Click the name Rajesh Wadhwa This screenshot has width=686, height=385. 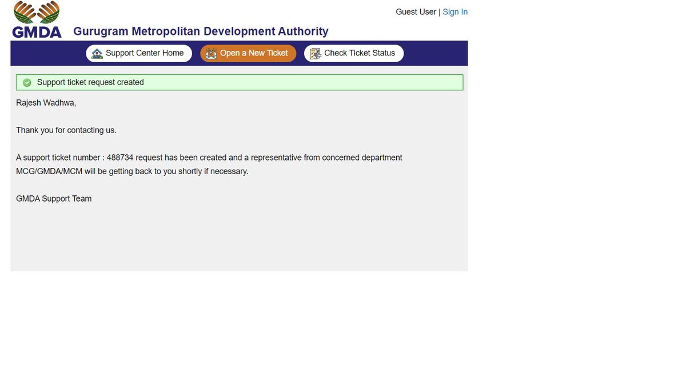click(46, 103)
